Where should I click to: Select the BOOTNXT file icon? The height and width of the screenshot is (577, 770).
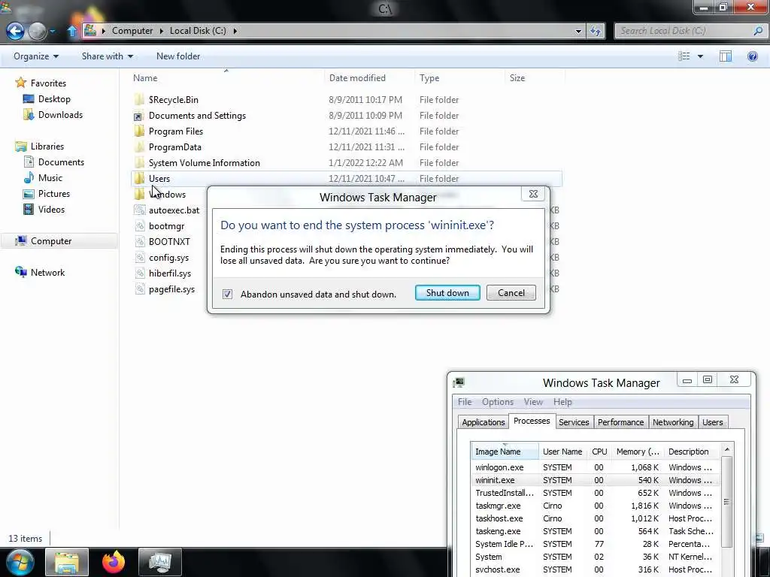pyautogui.click(x=139, y=241)
